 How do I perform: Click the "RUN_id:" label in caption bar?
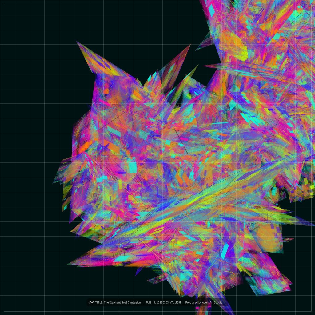(150, 302)
